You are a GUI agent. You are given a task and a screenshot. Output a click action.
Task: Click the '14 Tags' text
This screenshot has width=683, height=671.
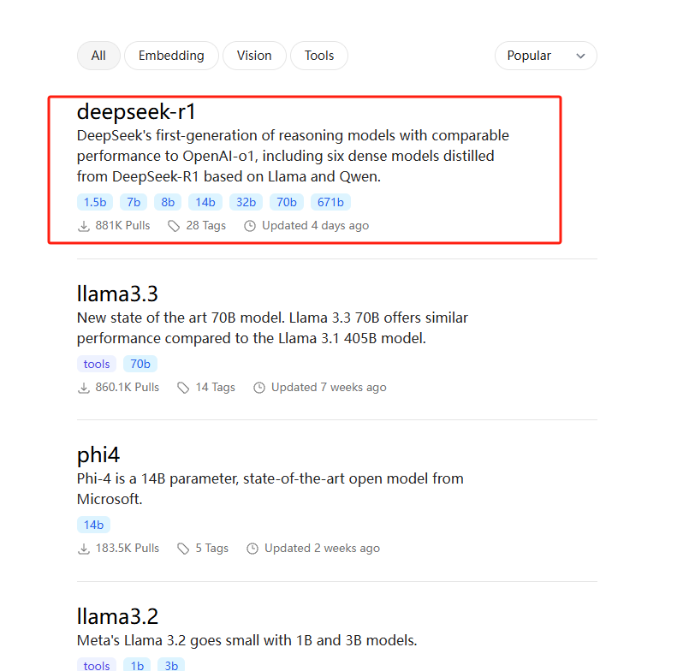(215, 388)
